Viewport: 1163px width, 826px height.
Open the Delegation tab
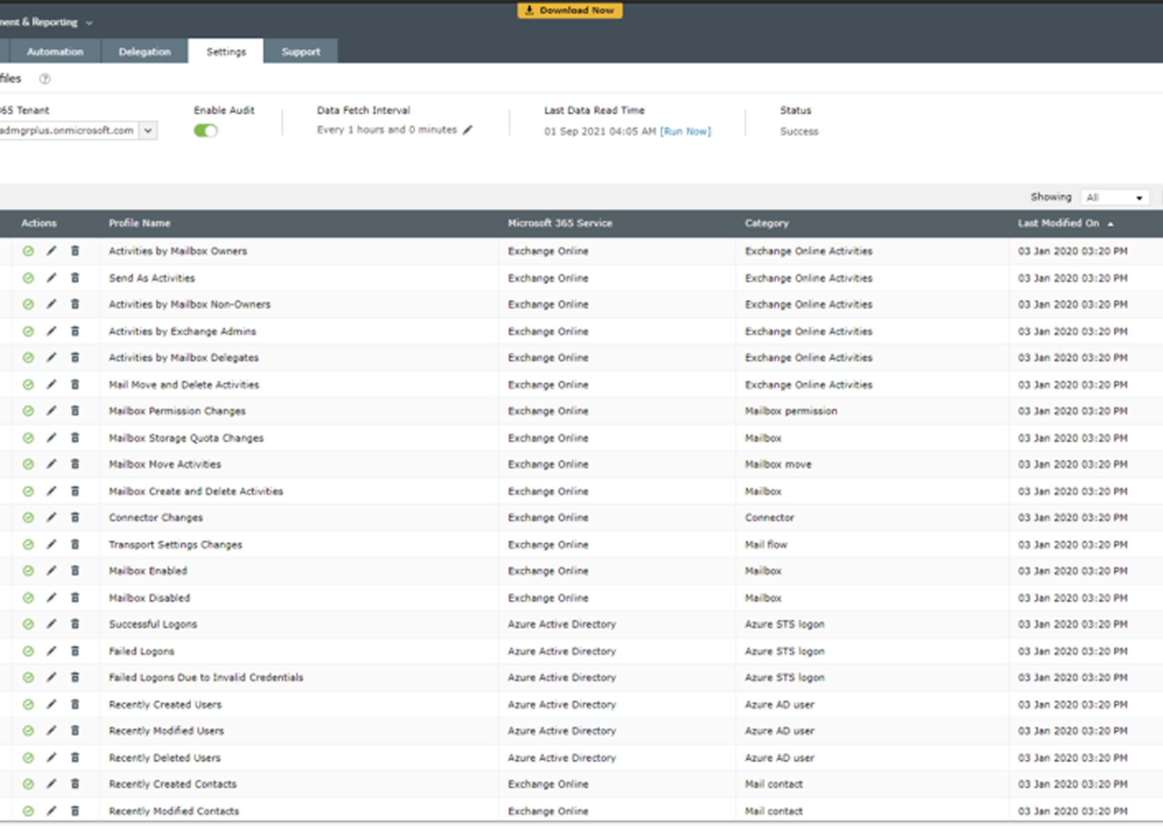(144, 51)
